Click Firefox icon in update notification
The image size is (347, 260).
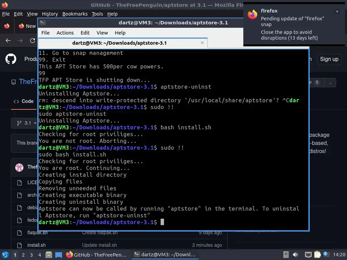[252, 15]
